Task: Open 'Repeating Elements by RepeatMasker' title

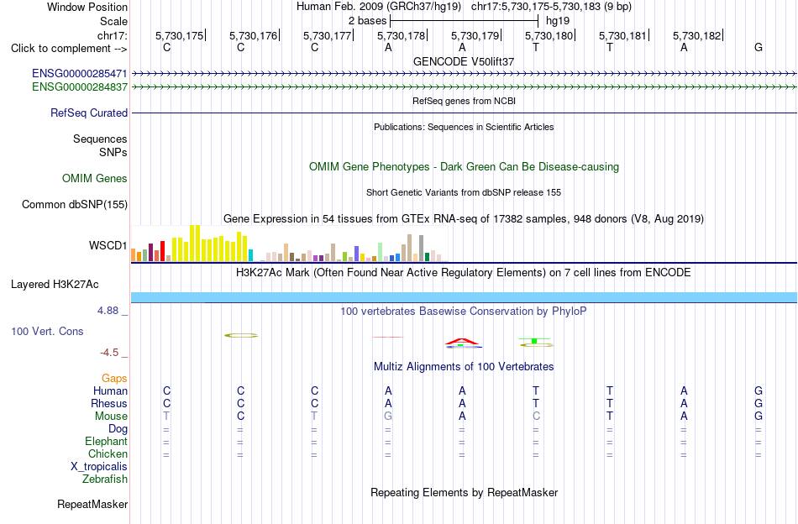Action: tap(464, 492)
